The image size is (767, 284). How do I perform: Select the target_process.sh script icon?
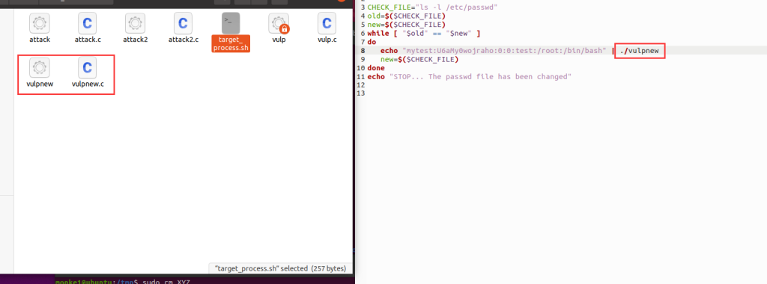pyautogui.click(x=231, y=23)
